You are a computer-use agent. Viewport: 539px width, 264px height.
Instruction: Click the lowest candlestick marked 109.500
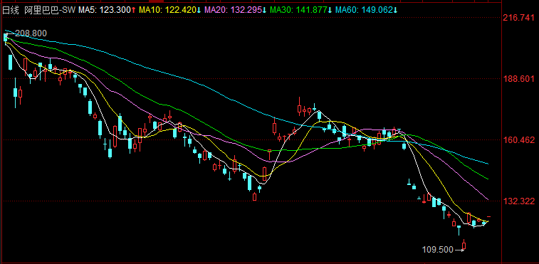point(464,245)
